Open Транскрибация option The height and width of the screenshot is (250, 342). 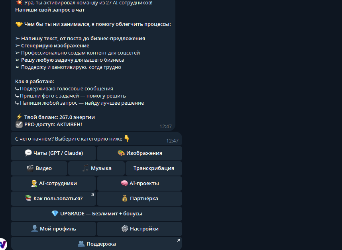(154, 168)
